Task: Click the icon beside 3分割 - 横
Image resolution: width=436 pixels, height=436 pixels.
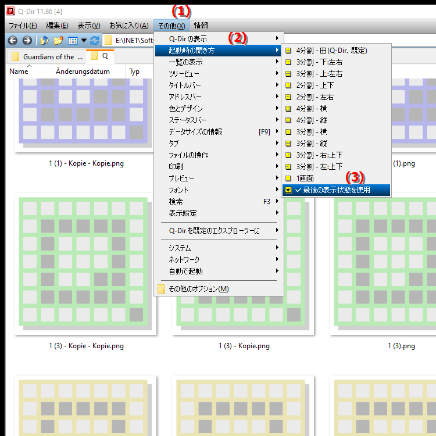Action: coord(288,132)
